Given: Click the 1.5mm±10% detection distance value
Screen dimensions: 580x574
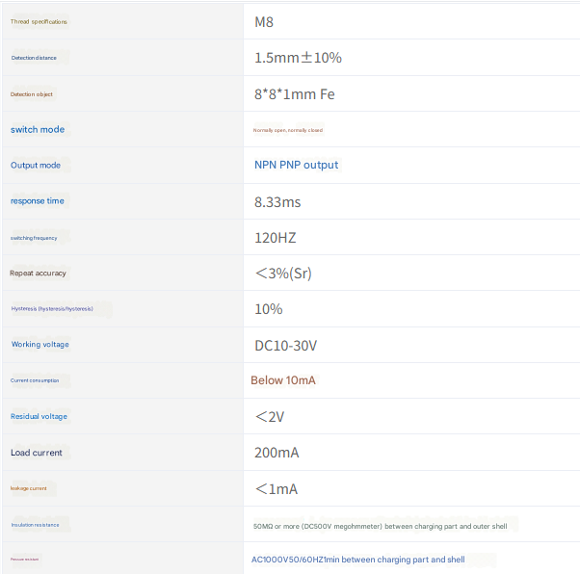Looking at the screenshot, I should (x=298, y=58).
